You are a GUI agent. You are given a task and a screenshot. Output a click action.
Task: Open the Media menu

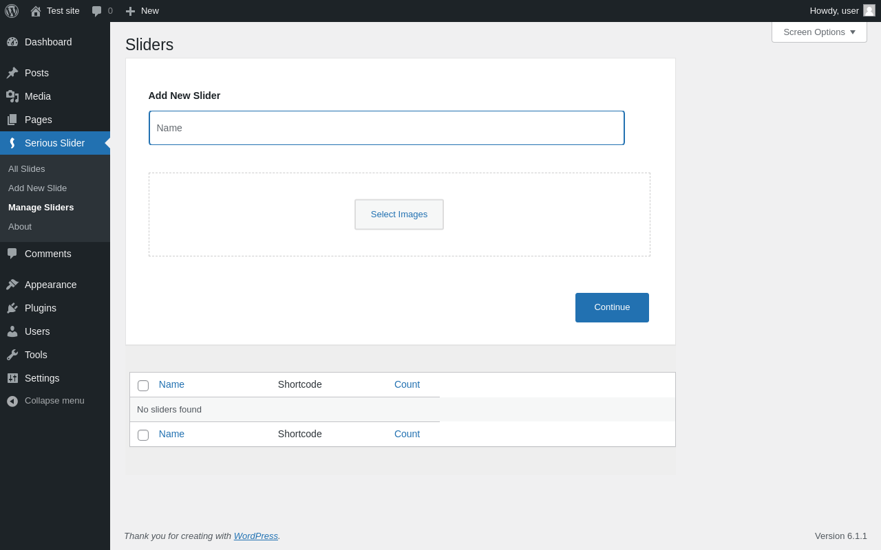55,96
